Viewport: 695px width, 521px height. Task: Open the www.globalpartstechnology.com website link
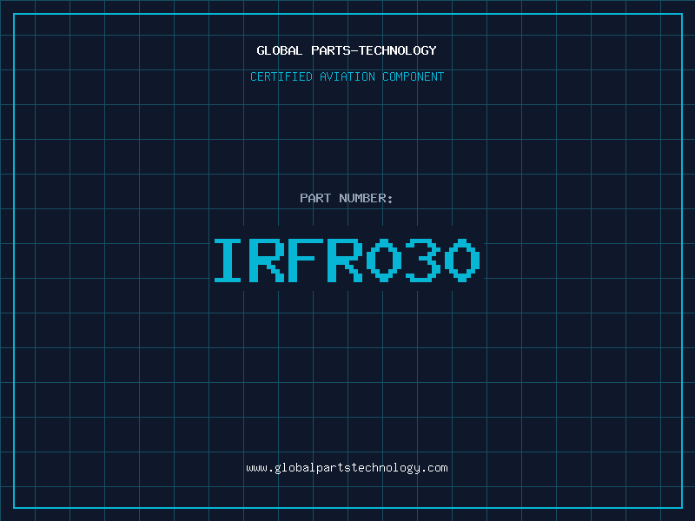347,468
